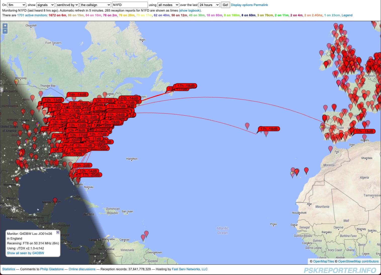Open Show all seen by G4DBW

[25, 253]
